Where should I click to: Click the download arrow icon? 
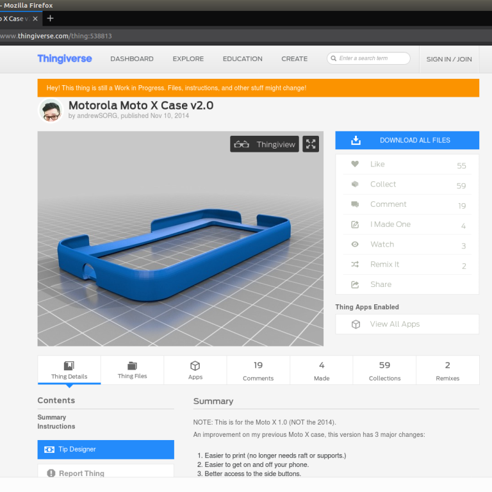356,140
